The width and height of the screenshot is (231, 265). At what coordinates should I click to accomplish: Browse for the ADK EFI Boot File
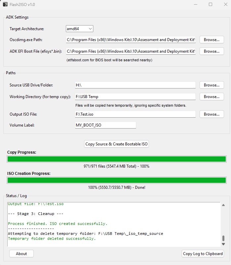211,51
